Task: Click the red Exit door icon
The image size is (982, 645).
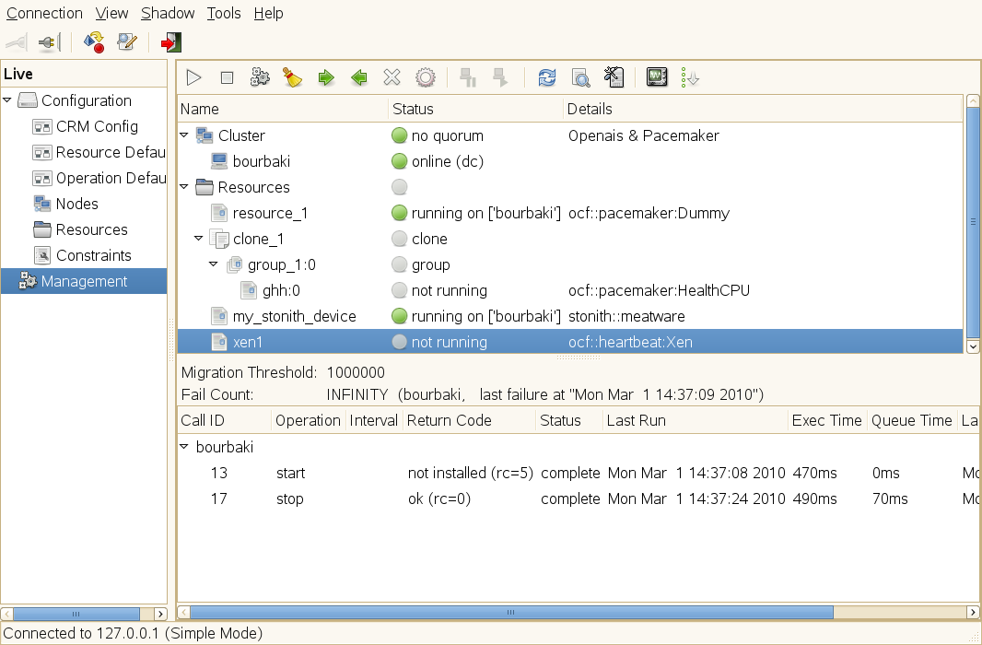Action: click(x=170, y=42)
